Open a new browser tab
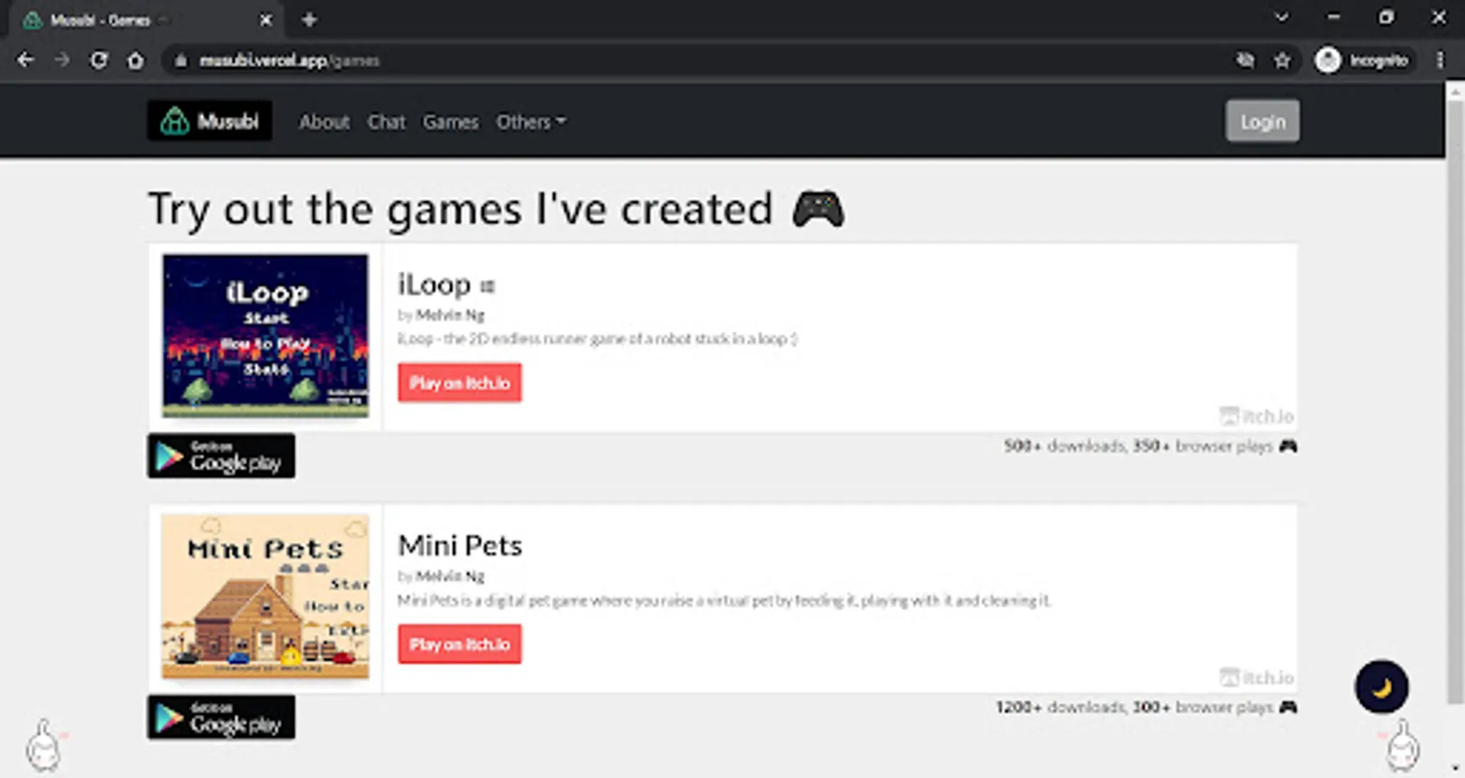The height and width of the screenshot is (778, 1465). [309, 19]
